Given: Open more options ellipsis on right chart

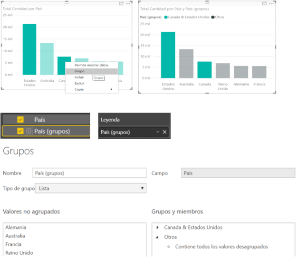Looking at the screenshot, I should pos(271,3).
